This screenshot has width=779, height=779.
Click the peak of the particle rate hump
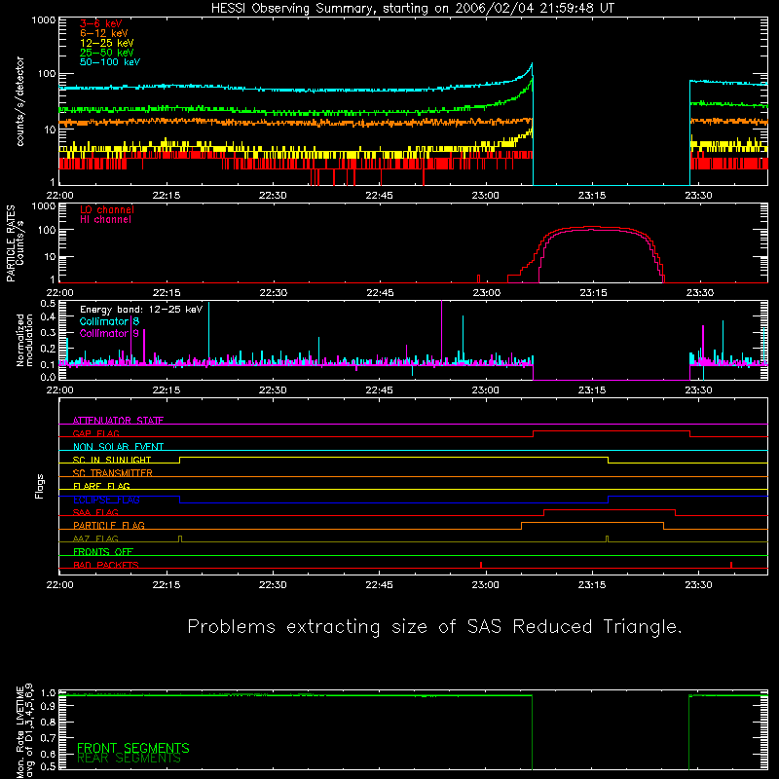coord(591,228)
